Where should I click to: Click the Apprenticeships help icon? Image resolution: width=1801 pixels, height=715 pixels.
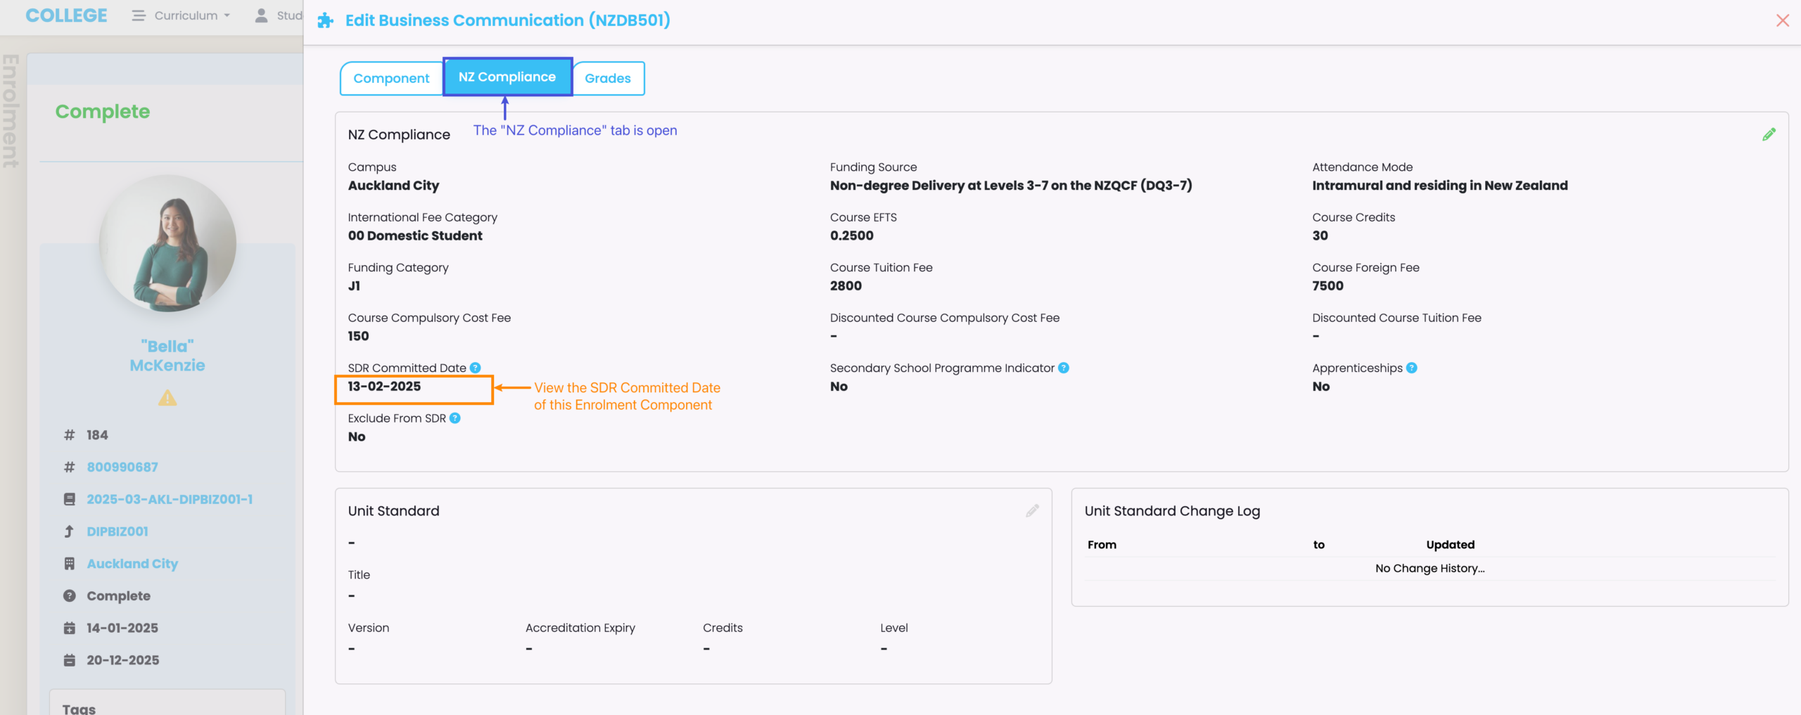pos(1411,368)
